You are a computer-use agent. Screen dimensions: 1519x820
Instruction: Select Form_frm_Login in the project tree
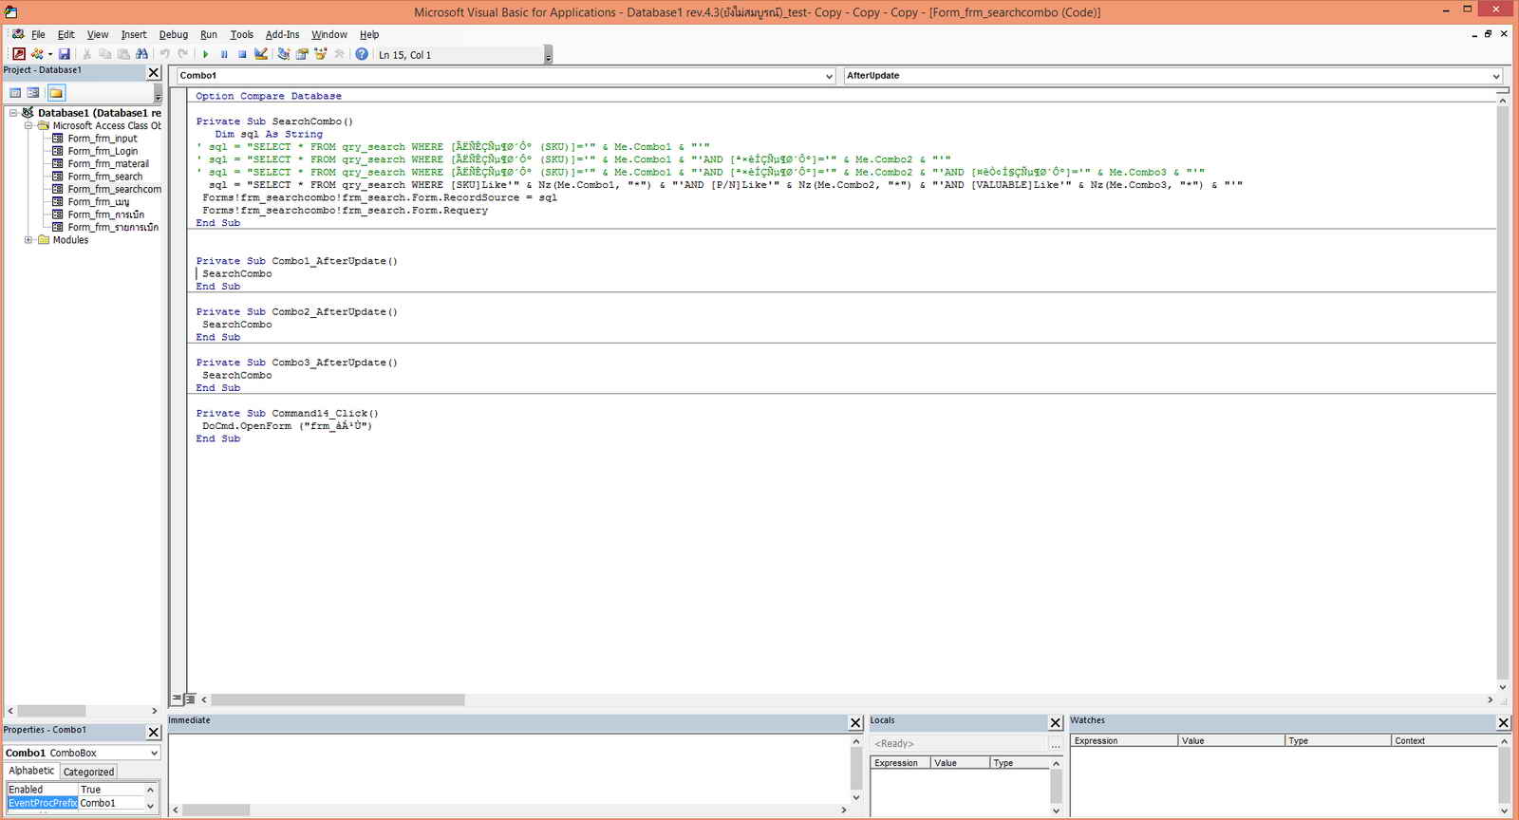[x=103, y=151]
